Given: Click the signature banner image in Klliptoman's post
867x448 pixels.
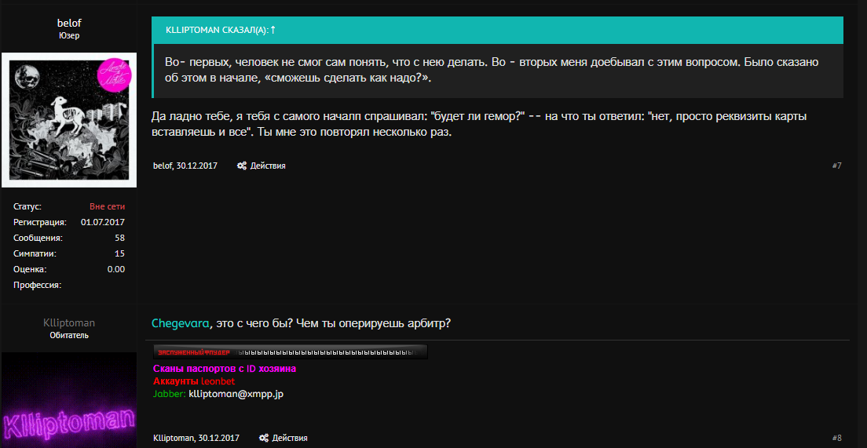Looking at the screenshot, I should click(x=291, y=352).
